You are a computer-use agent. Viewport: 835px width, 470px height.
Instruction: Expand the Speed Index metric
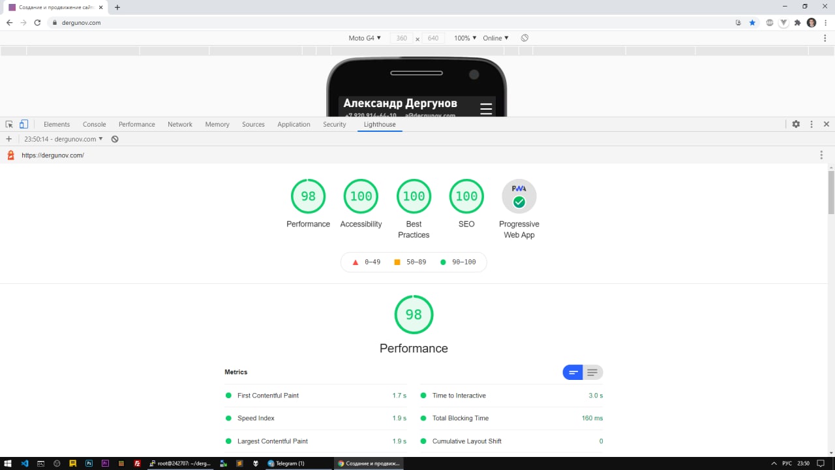[316, 418]
